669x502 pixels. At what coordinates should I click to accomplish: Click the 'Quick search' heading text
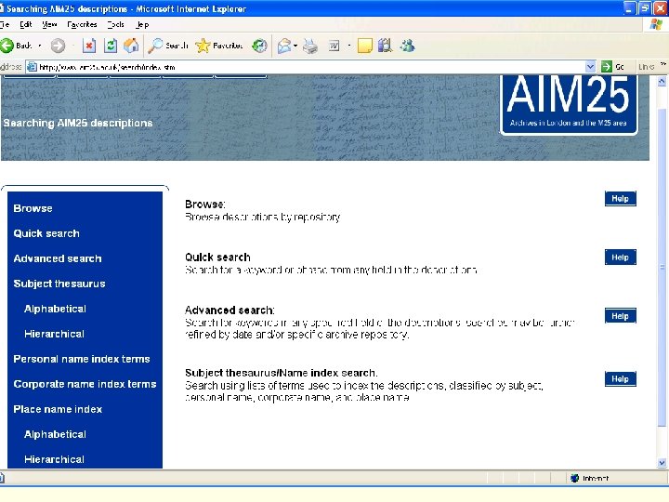[217, 257]
